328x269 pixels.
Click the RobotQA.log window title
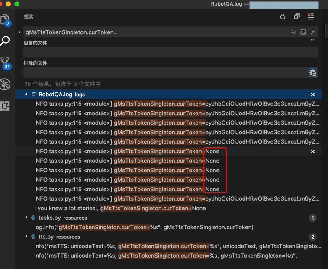tap(226, 4)
